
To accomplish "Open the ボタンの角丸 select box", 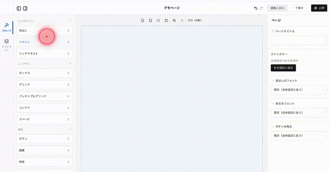I will [299, 135].
